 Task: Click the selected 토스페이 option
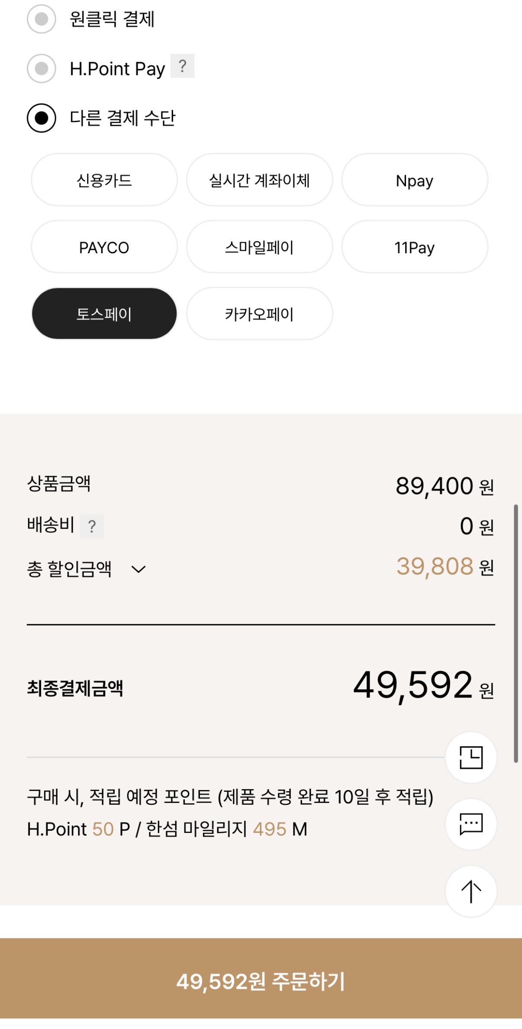coord(104,314)
